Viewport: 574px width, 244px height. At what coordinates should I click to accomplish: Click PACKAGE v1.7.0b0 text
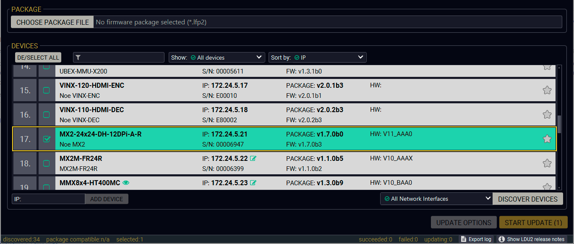pos(315,134)
